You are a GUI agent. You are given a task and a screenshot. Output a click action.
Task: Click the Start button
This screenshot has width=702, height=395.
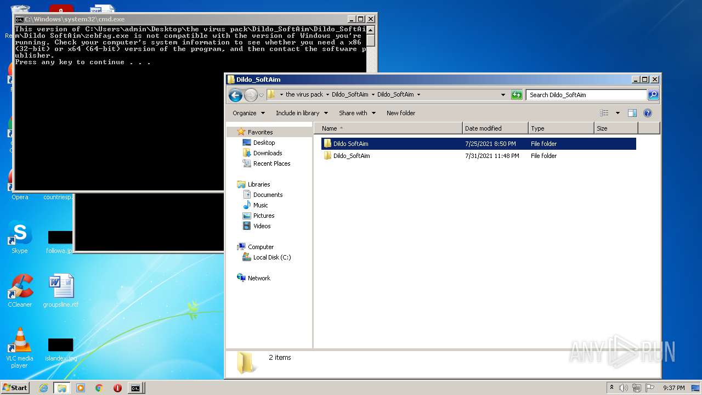[15, 387]
